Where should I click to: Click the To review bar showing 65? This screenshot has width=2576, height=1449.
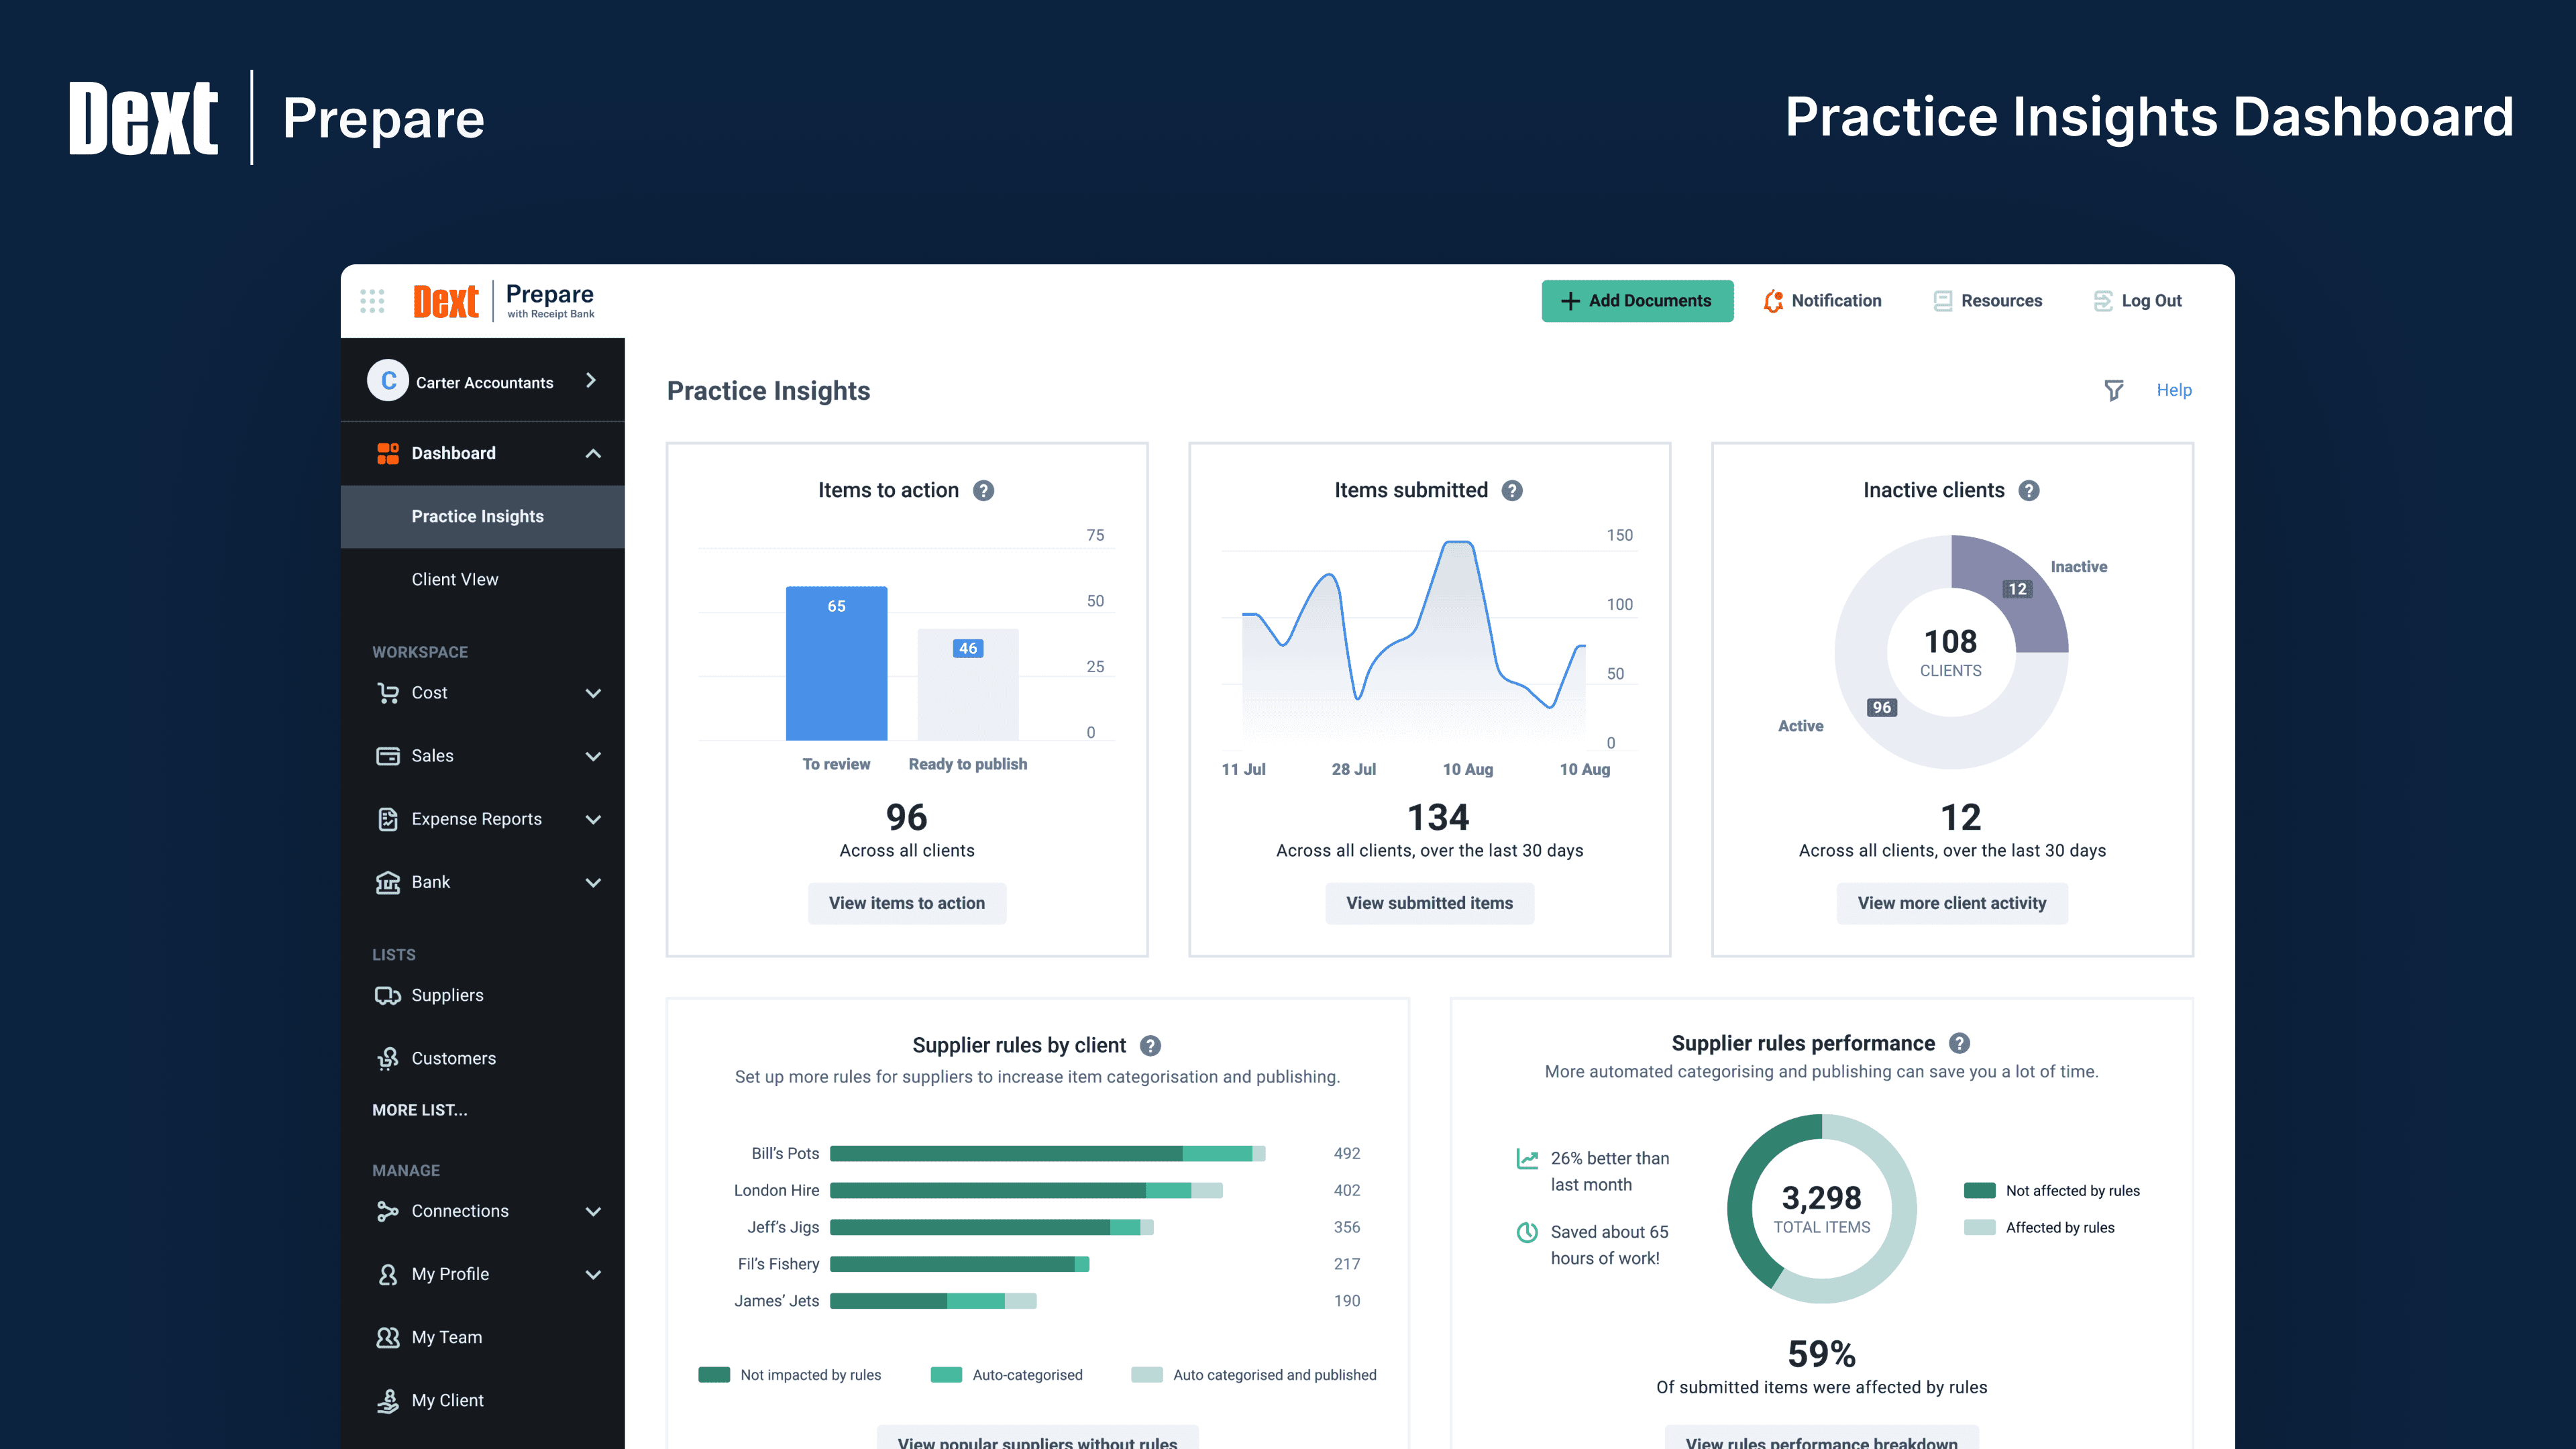(836, 663)
